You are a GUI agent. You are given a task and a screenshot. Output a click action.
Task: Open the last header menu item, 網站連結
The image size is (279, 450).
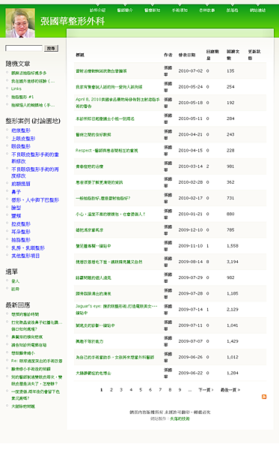click(257, 10)
